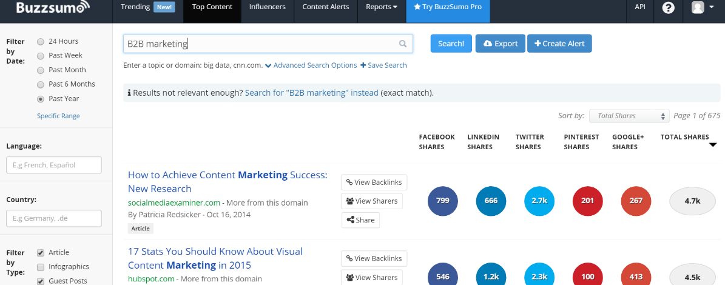Expand Advanced Search Options
The image size is (725, 285).
pos(311,65)
